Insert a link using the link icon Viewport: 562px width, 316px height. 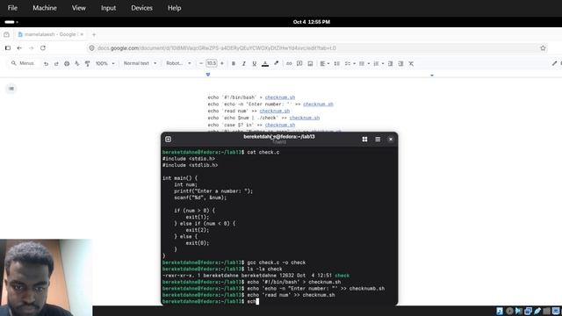click(x=289, y=63)
